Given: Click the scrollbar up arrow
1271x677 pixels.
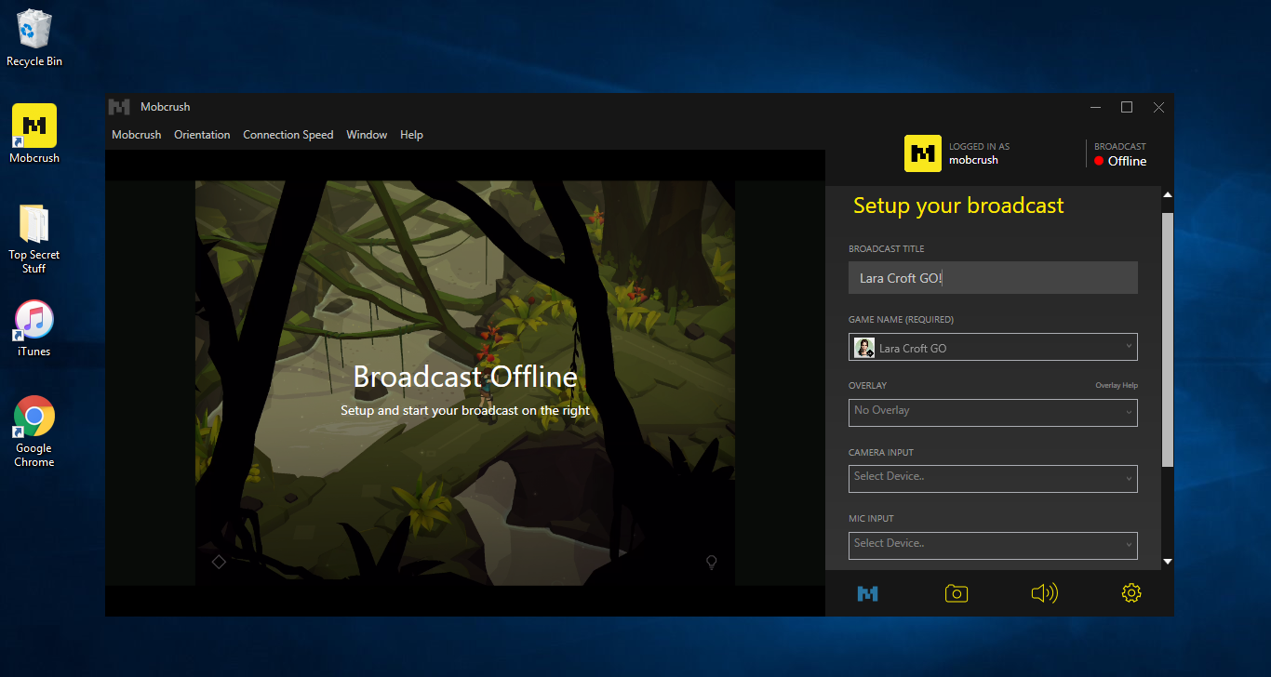Looking at the screenshot, I should (1168, 194).
